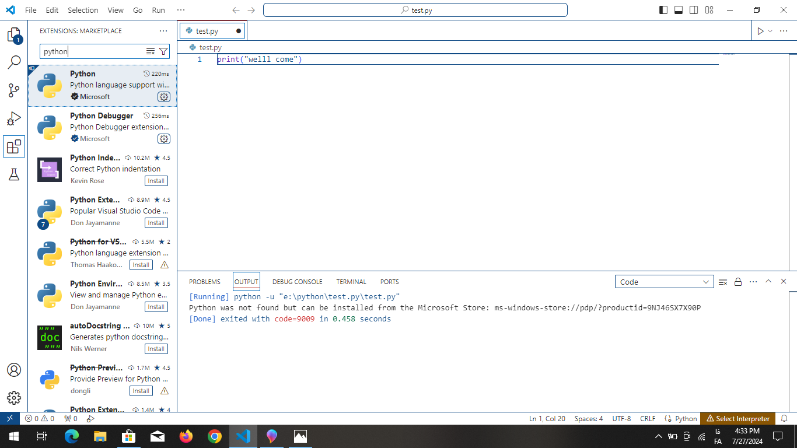Open notifications bell in status bar
The image size is (797, 448).
pyautogui.click(x=785, y=418)
